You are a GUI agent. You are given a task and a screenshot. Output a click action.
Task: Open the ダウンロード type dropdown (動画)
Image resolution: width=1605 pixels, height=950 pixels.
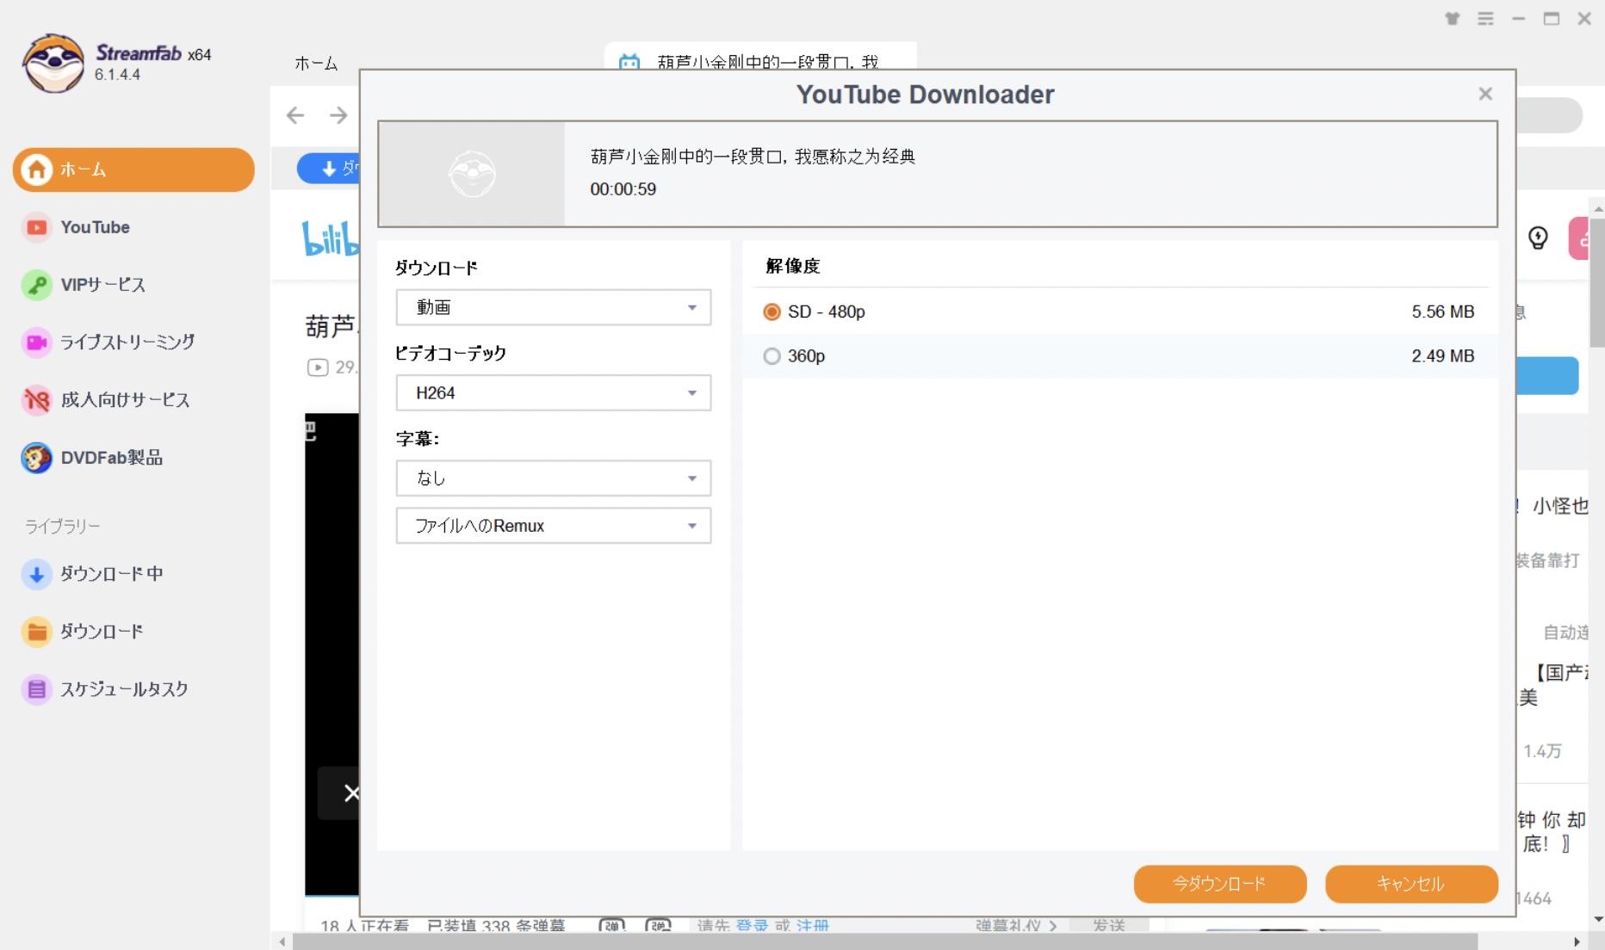pyautogui.click(x=554, y=307)
